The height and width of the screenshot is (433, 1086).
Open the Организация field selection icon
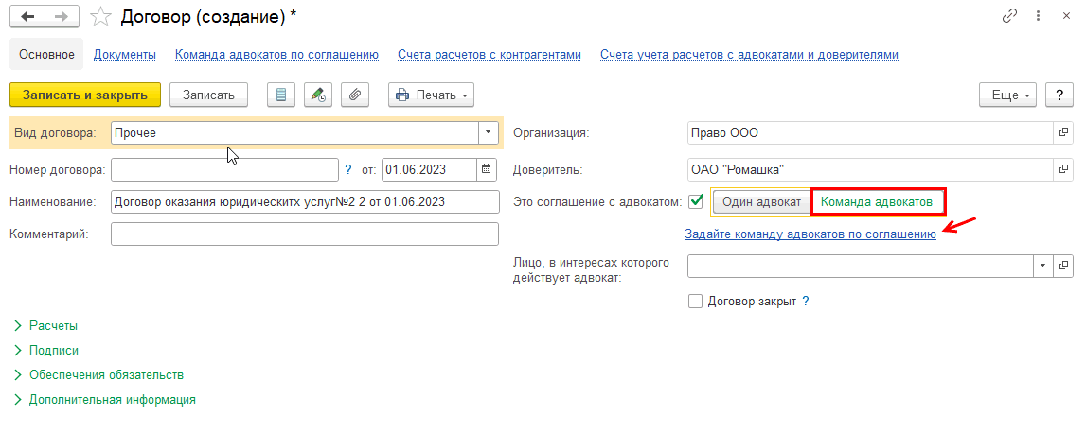click(x=1062, y=132)
